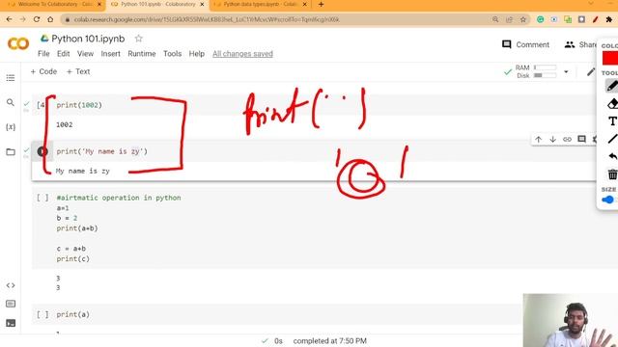The image size is (618, 347).
Task: Open browser extensions puzzle icon
Action: coord(609,19)
